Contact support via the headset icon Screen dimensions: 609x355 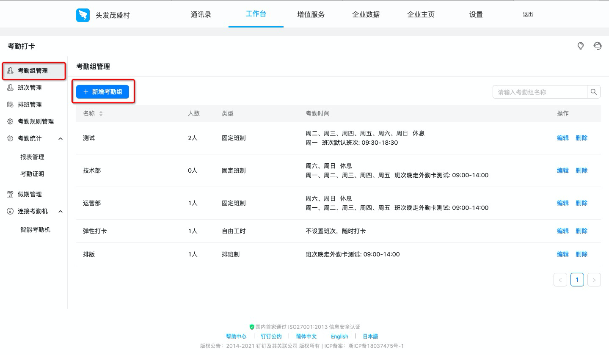point(598,46)
